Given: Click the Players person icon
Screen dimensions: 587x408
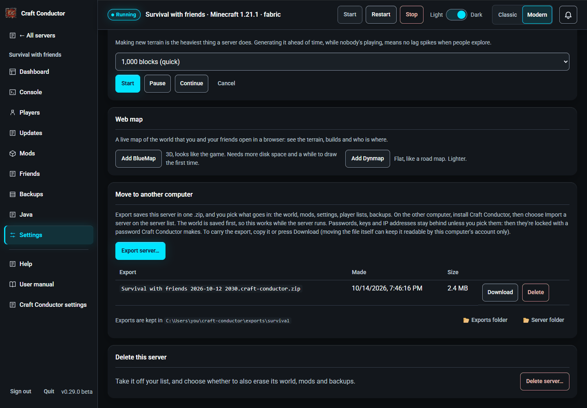Looking at the screenshot, I should click(13, 113).
